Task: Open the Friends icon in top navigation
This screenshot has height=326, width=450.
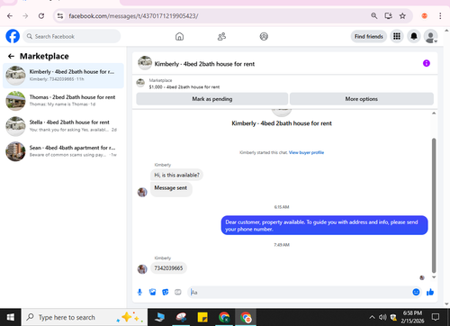Action: click(x=221, y=37)
